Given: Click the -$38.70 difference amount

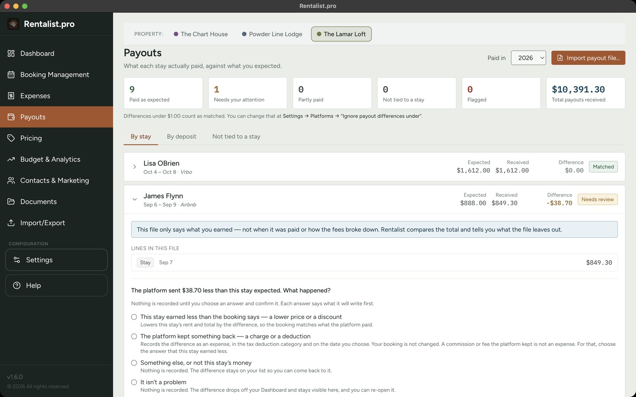Looking at the screenshot, I should pos(559,203).
